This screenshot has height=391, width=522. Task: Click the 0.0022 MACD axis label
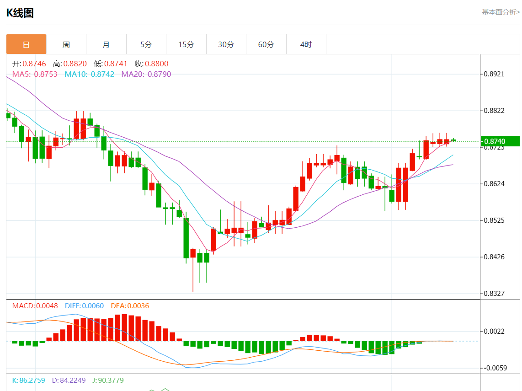click(x=494, y=332)
